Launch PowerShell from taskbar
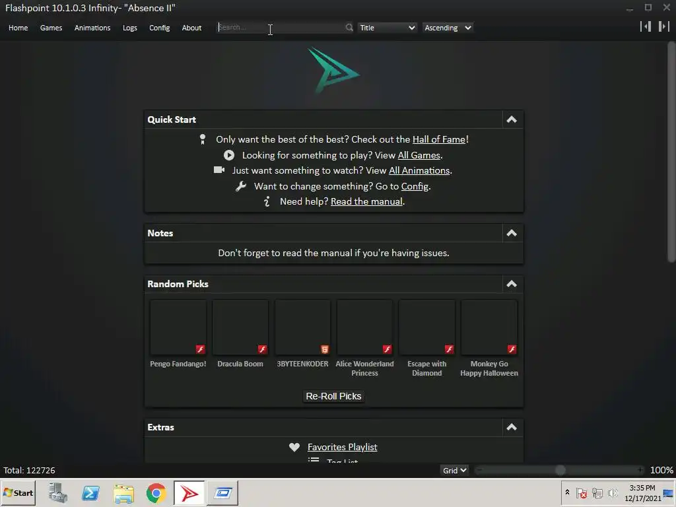 [91, 492]
